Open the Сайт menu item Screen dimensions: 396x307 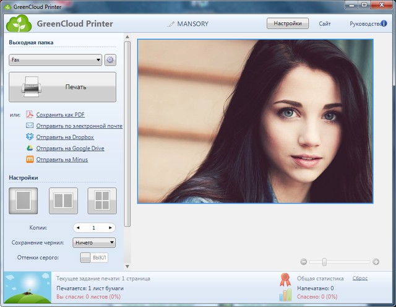pos(325,24)
